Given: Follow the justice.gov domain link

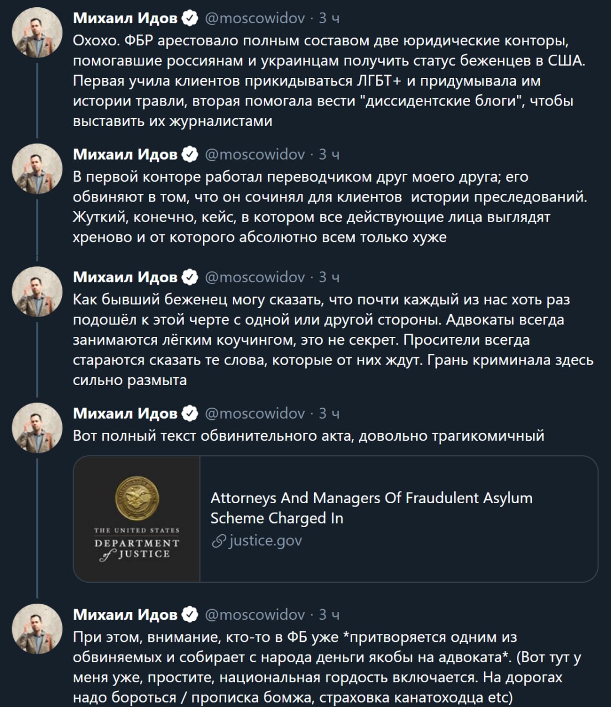Looking at the screenshot, I should [x=265, y=540].
